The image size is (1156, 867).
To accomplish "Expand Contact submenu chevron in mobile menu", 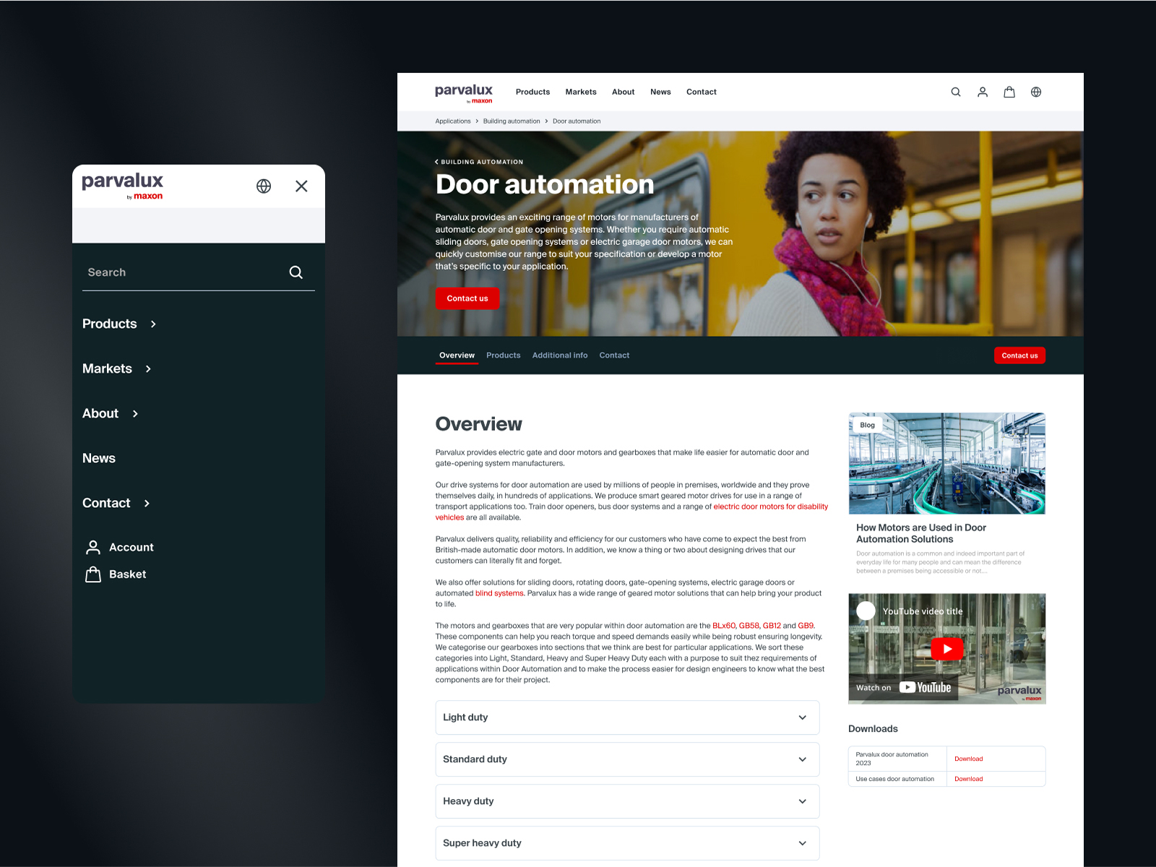I will (147, 504).
